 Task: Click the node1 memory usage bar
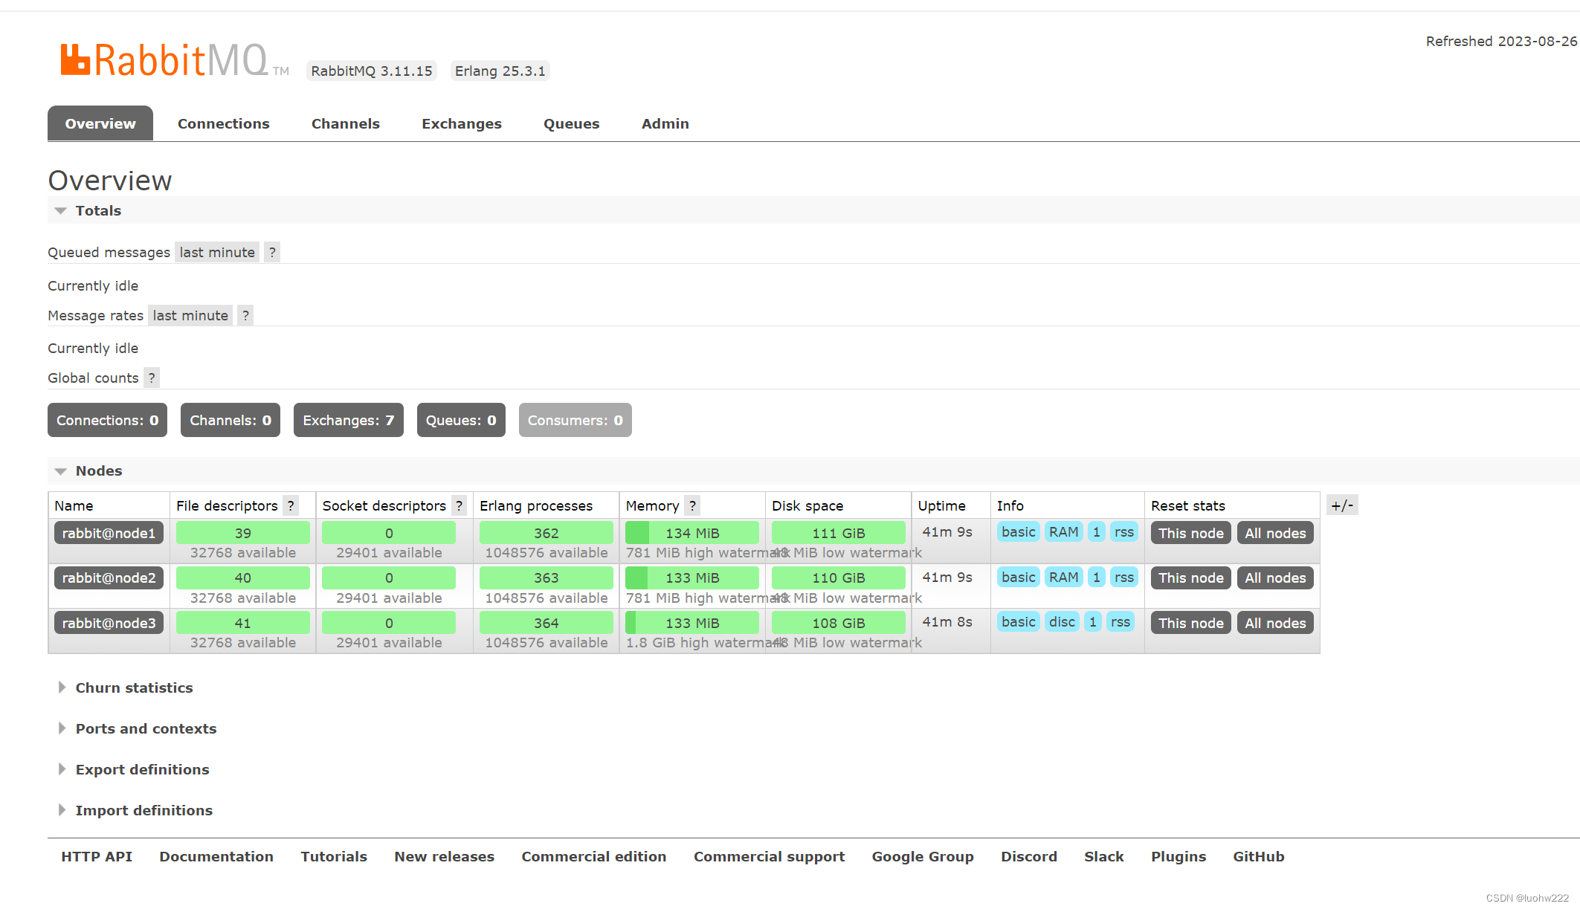click(x=691, y=533)
